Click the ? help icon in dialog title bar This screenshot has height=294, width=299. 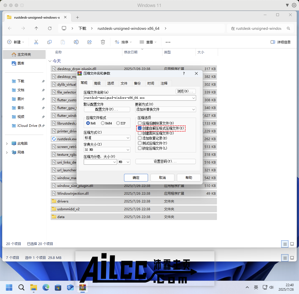tap(184, 73)
